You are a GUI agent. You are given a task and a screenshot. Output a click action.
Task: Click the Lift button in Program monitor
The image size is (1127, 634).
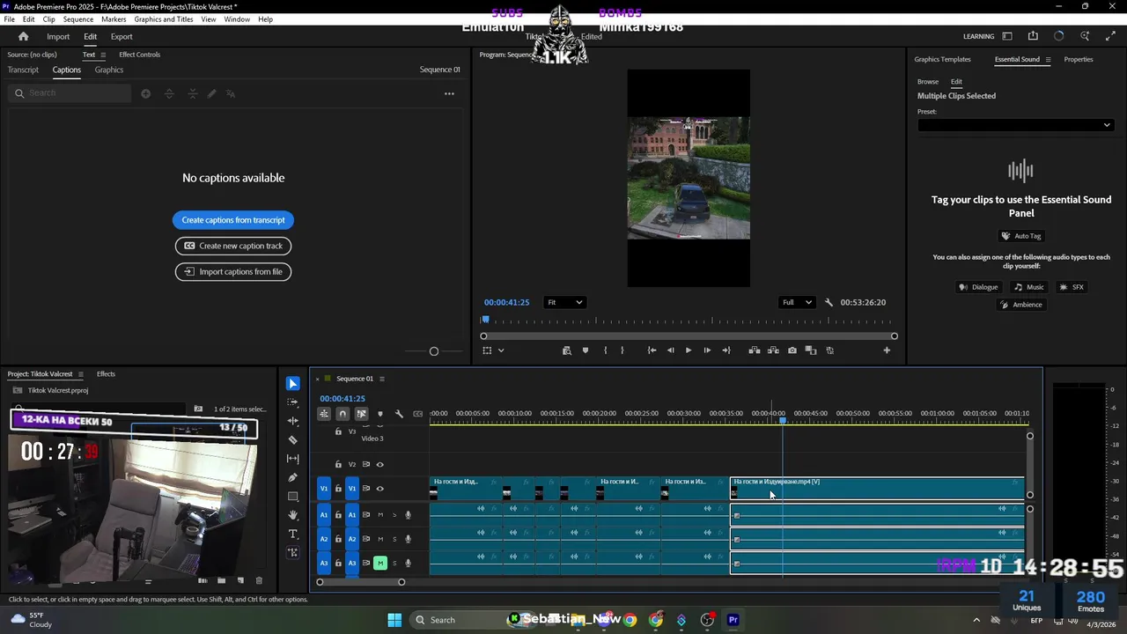point(755,350)
